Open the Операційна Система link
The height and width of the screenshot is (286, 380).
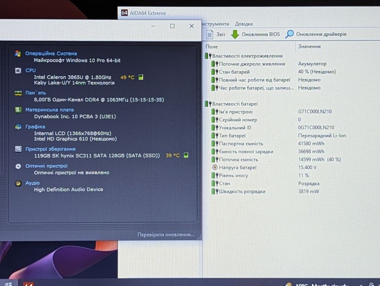[x=51, y=53]
